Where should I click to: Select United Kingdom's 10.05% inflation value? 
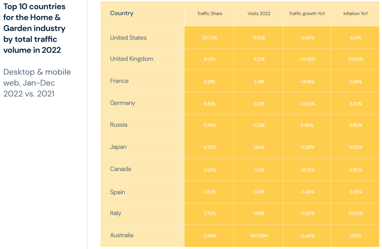coord(355,59)
